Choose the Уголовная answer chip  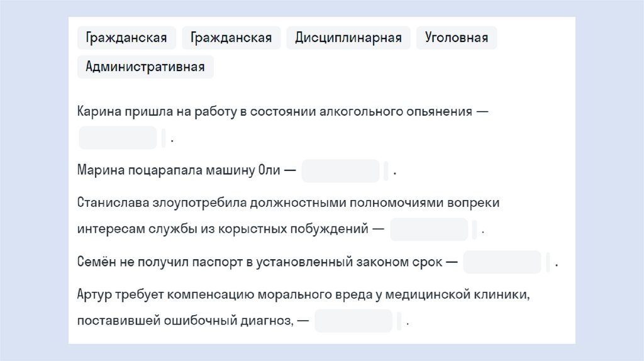(456, 38)
